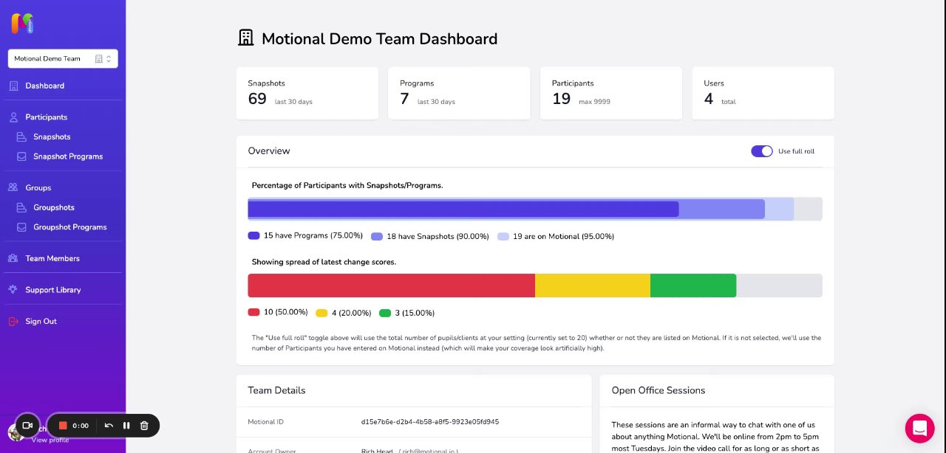Open the Participants section
Viewport: 946px width, 453px height.
coord(47,117)
